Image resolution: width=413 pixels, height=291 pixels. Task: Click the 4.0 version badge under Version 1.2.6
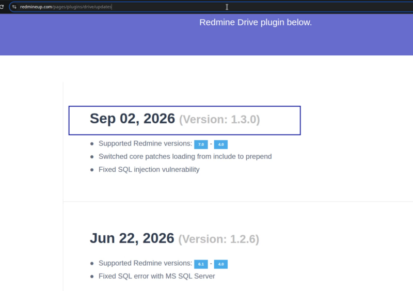point(221,264)
